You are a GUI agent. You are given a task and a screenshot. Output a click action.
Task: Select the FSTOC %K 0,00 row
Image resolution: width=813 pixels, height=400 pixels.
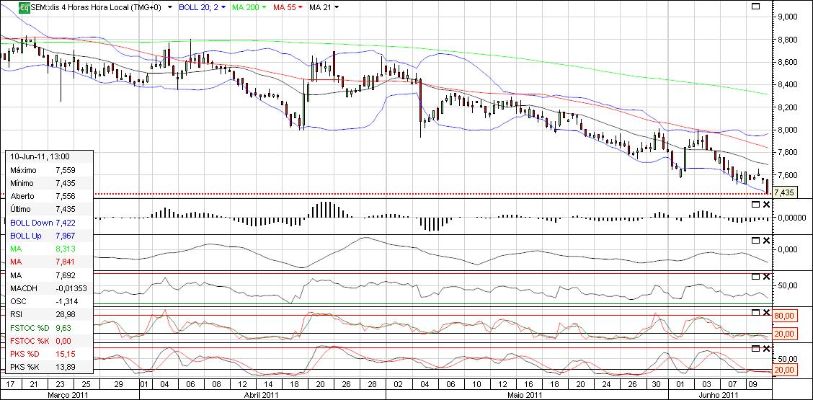pyautogui.click(x=49, y=341)
